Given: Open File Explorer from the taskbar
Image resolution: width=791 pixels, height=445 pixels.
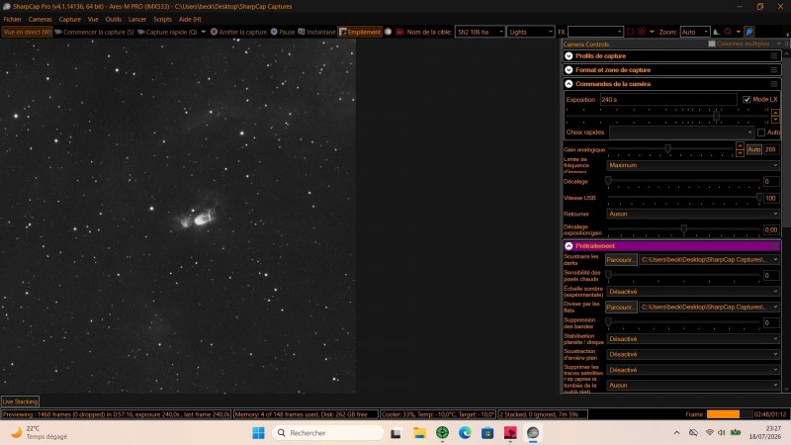Looking at the screenshot, I should [x=419, y=433].
